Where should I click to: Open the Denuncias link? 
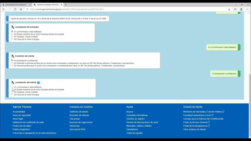tap(75, 126)
